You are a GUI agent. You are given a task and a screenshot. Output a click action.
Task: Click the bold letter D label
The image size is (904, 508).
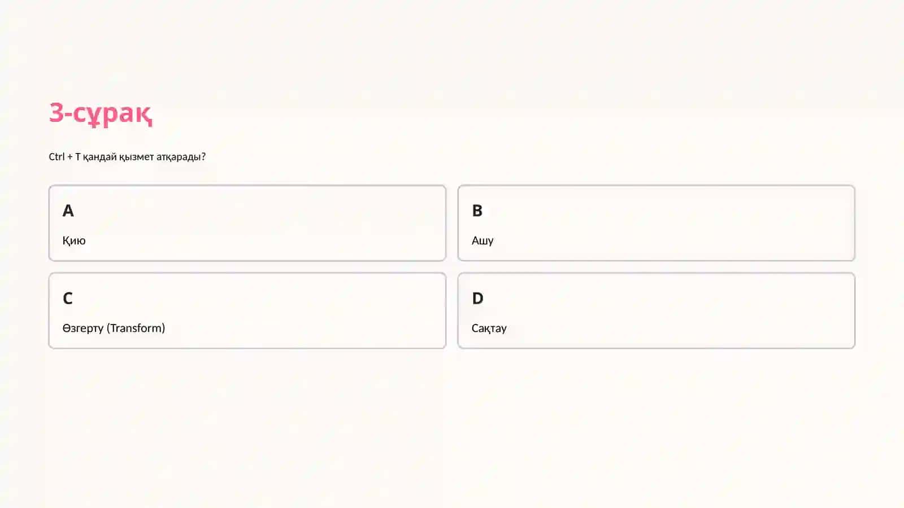(478, 298)
